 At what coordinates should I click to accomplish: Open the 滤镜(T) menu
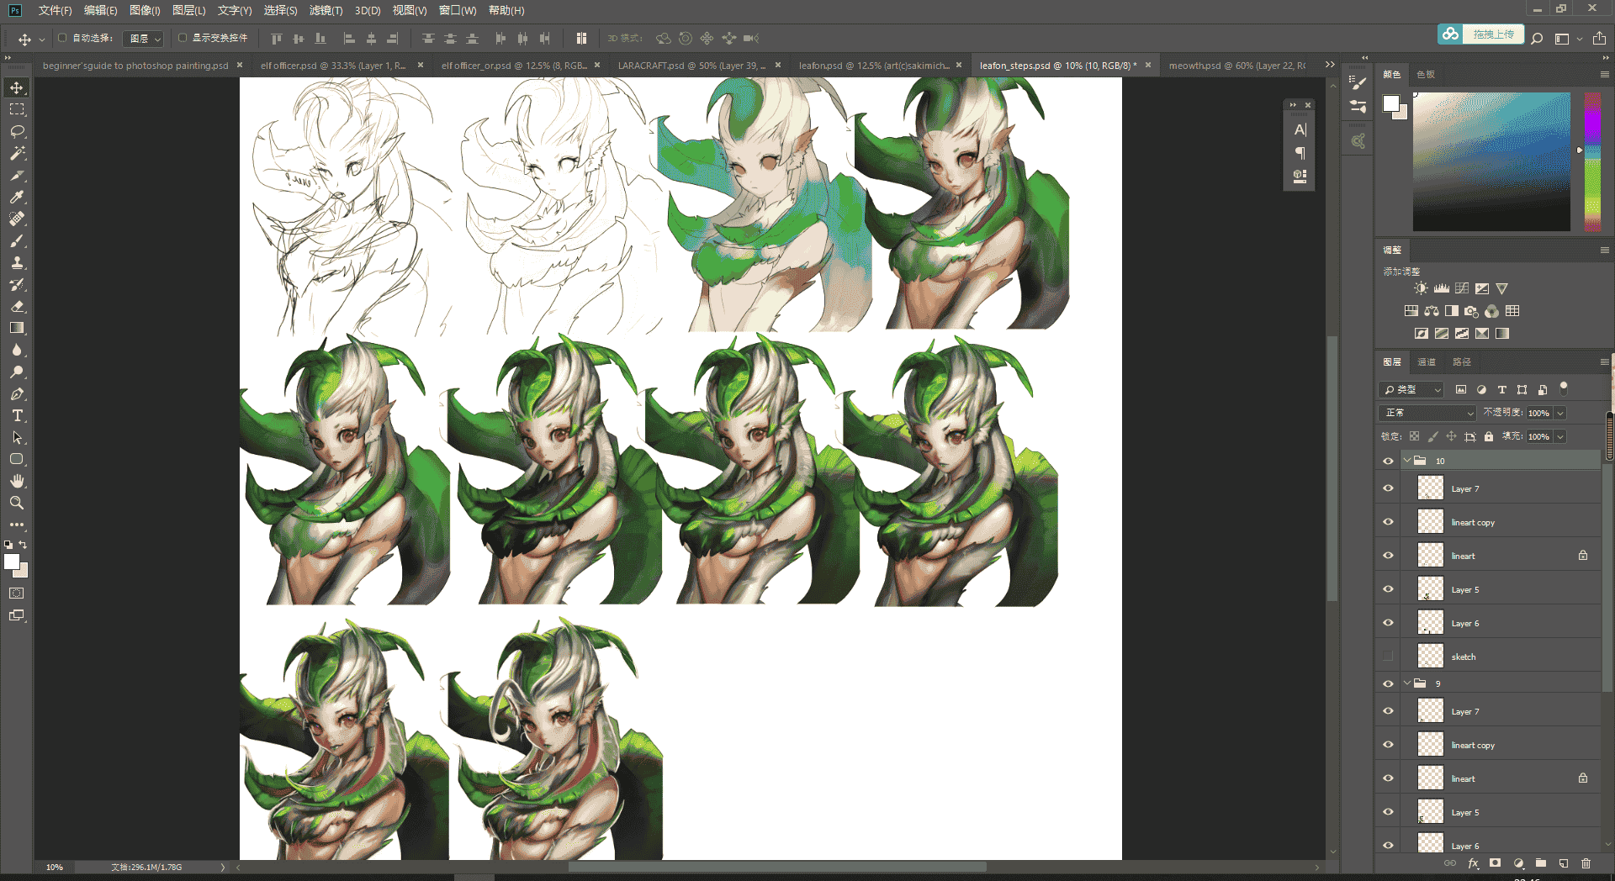click(326, 11)
